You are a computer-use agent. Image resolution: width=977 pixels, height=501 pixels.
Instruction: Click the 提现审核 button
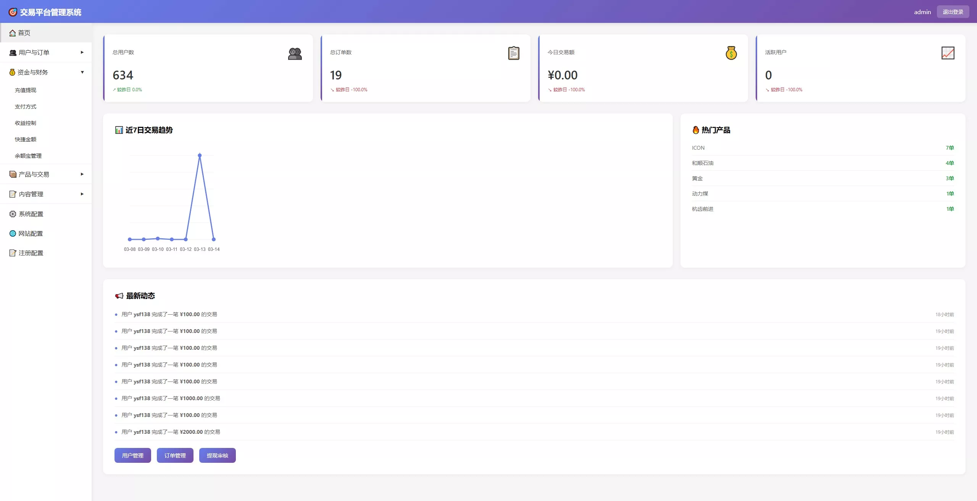point(217,455)
